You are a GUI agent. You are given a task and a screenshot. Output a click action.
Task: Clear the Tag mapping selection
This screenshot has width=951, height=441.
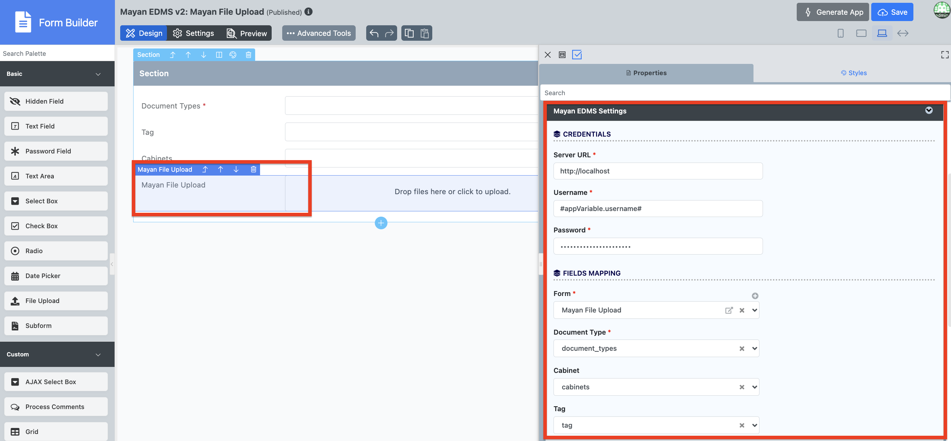[x=742, y=426]
